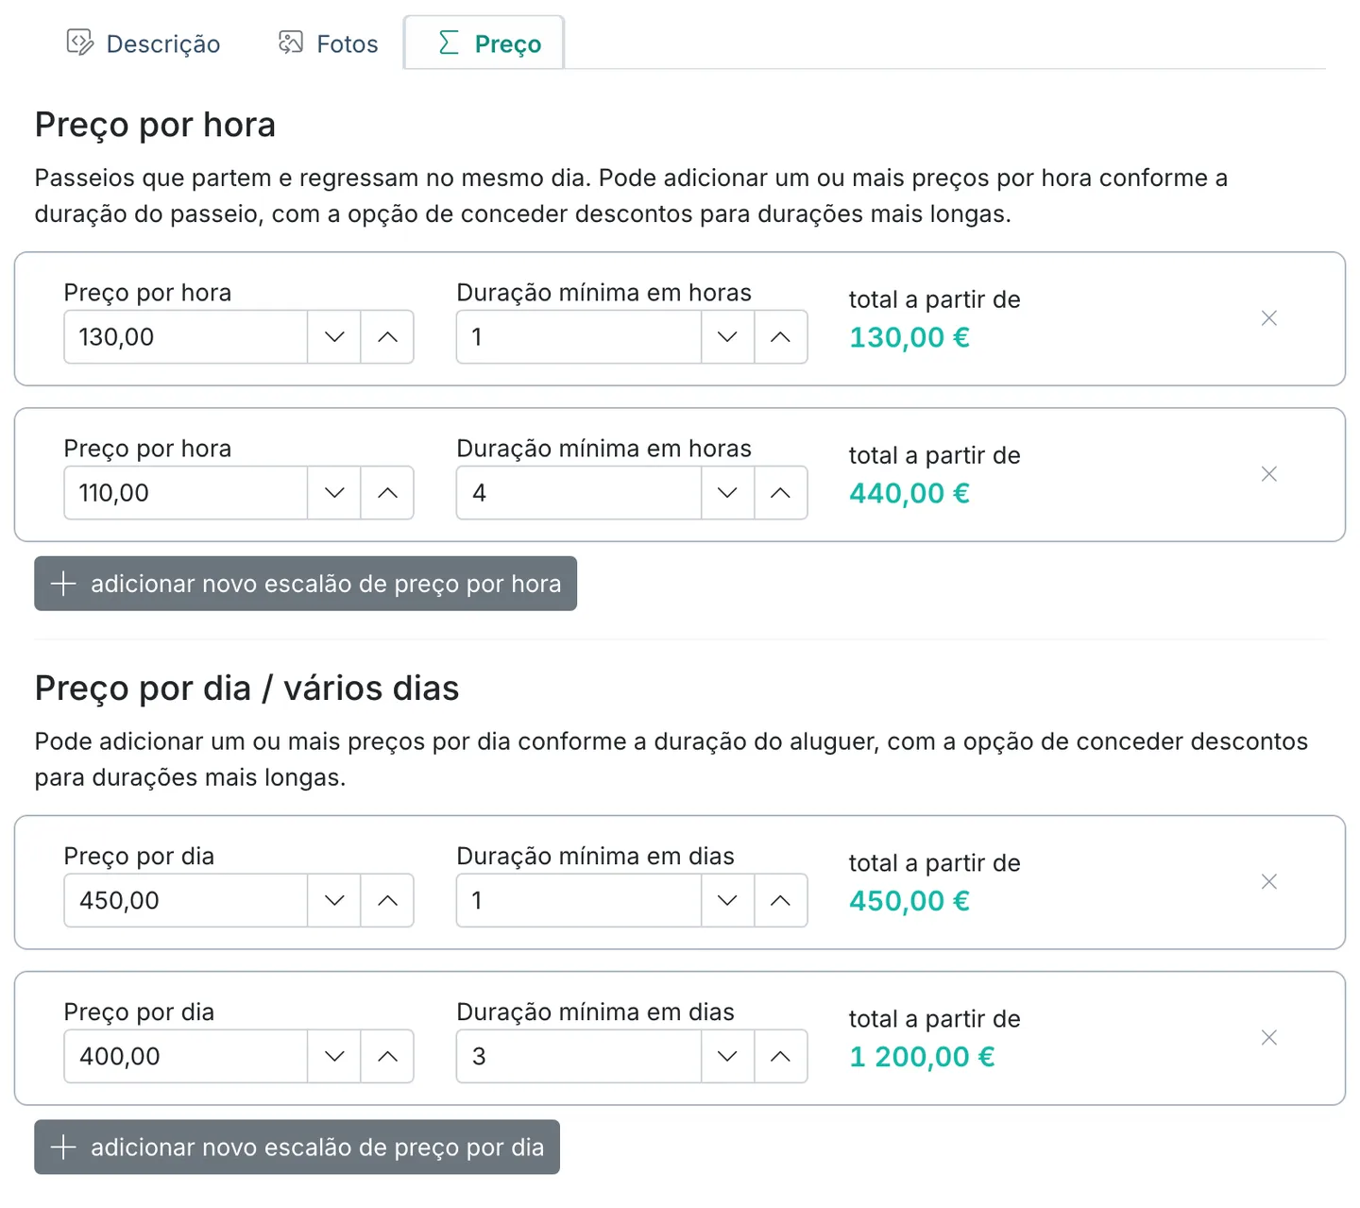Screen dimensions: 1360x1208
Task: Remove the 130,00 € hourly price tier
Action: click(1269, 318)
